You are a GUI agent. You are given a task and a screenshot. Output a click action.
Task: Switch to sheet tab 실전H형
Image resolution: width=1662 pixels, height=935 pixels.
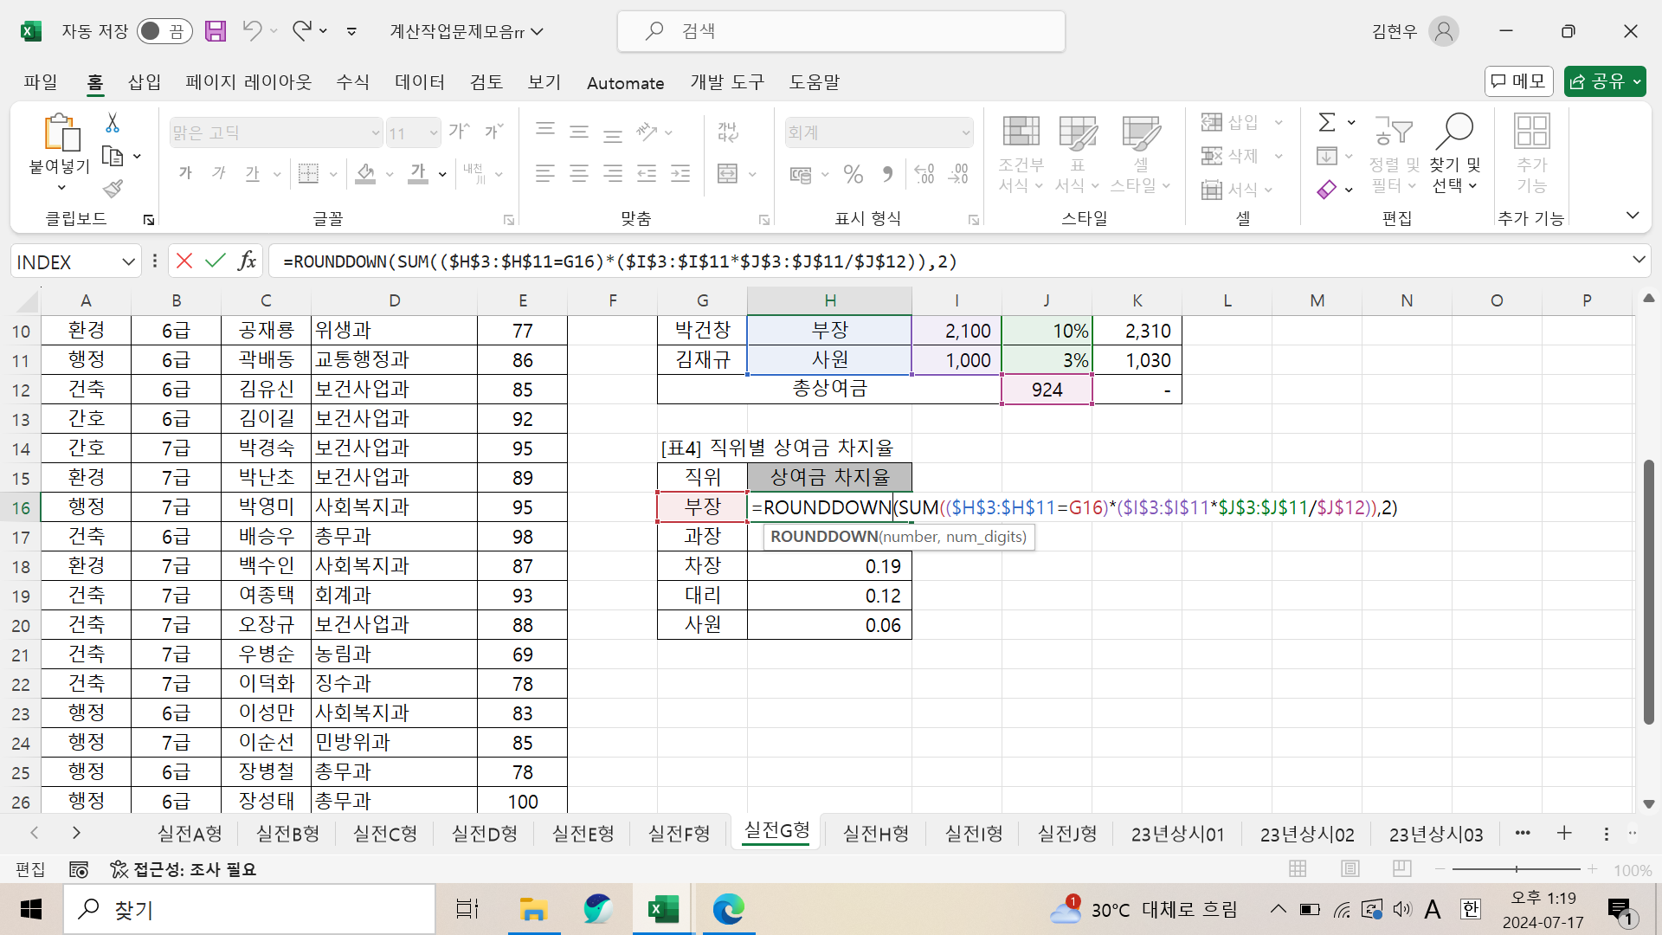pyautogui.click(x=875, y=834)
